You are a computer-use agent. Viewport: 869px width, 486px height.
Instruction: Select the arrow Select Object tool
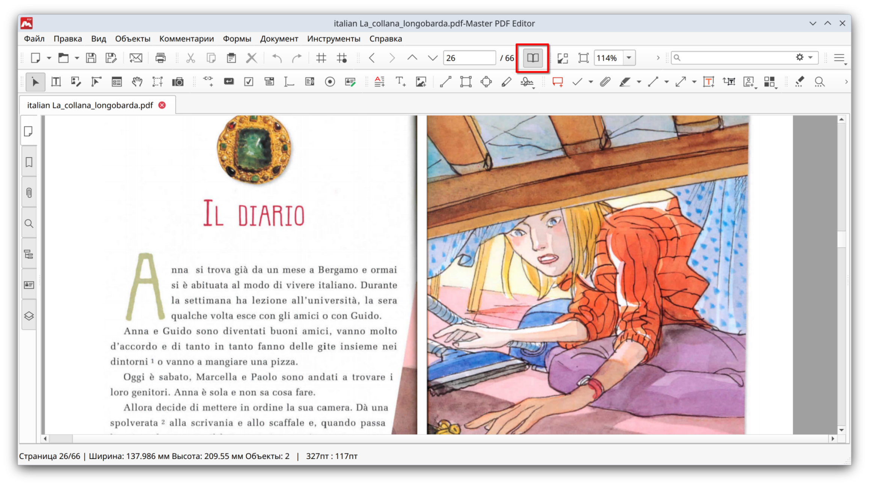tap(36, 82)
